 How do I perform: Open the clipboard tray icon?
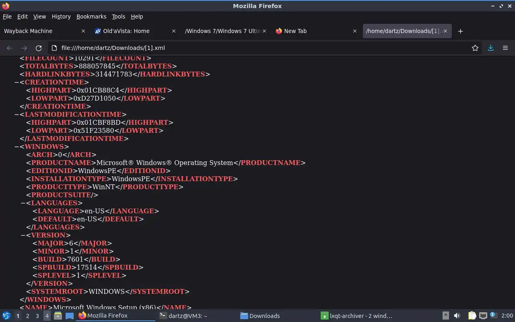tap(472, 316)
